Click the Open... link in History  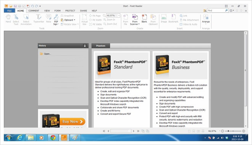point(47,54)
